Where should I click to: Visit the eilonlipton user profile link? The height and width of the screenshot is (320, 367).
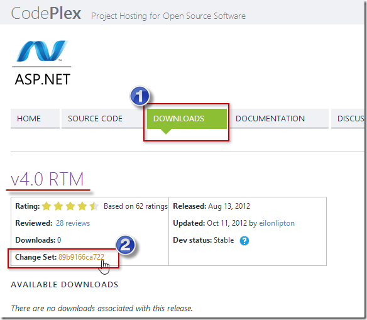coord(277,223)
